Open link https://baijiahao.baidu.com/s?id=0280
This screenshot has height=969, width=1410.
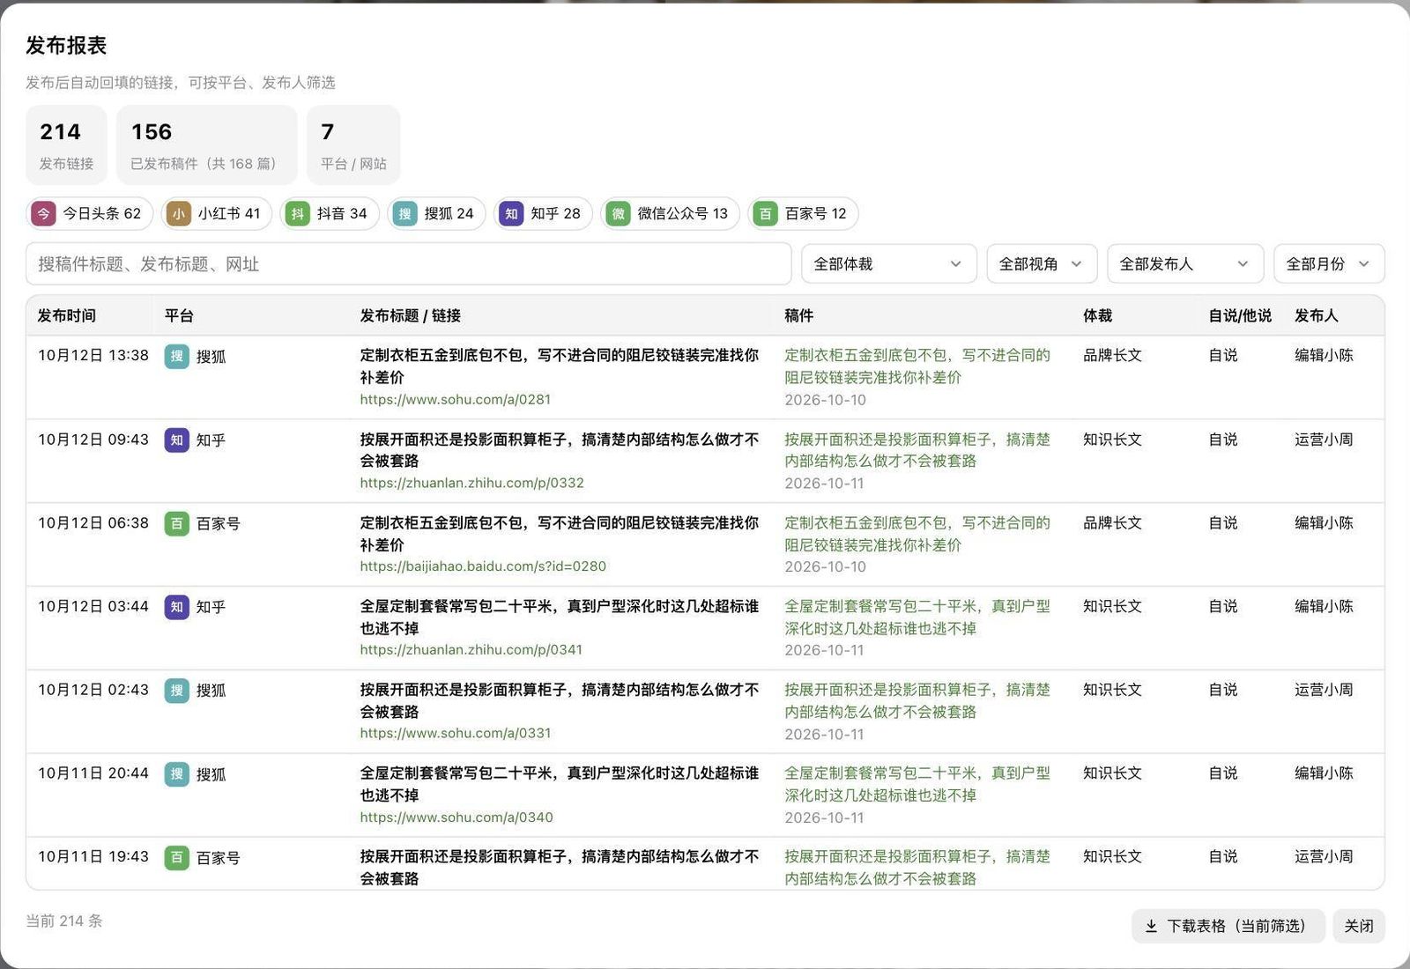click(x=483, y=566)
